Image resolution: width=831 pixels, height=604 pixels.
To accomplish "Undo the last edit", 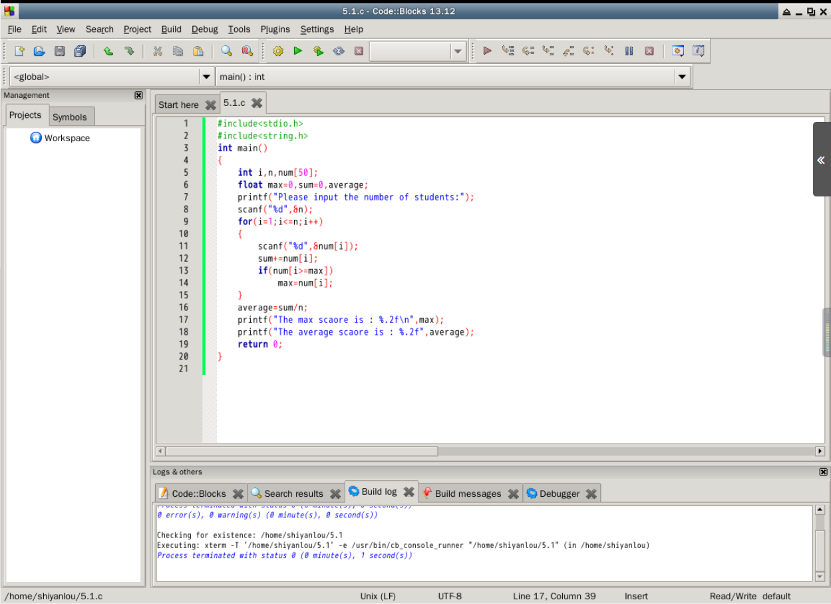I will pos(108,51).
